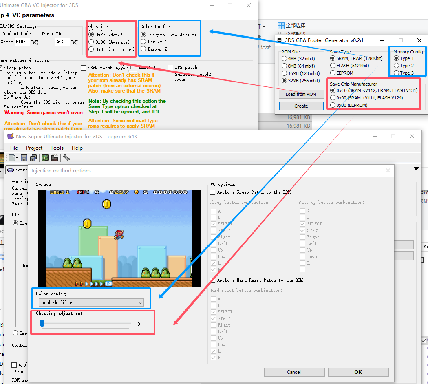
Task: Select 4MB (32 mbit) ROM size
Action: 284,59
